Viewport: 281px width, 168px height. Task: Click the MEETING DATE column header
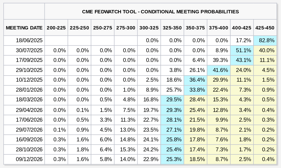tap(24, 28)
